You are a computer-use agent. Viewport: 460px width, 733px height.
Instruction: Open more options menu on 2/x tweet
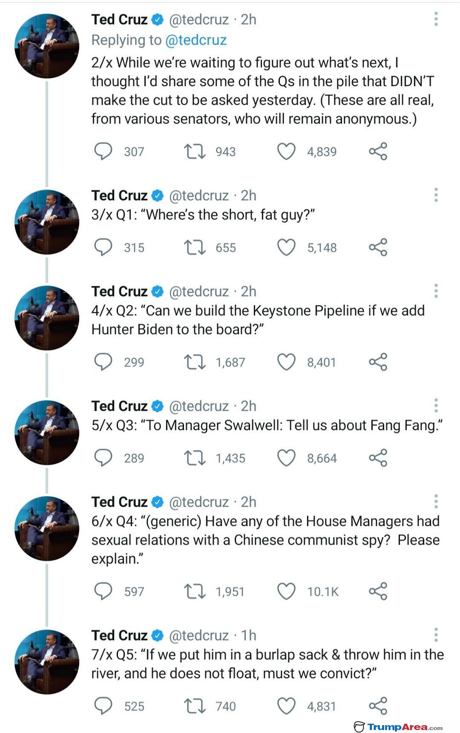coord(436,19)
